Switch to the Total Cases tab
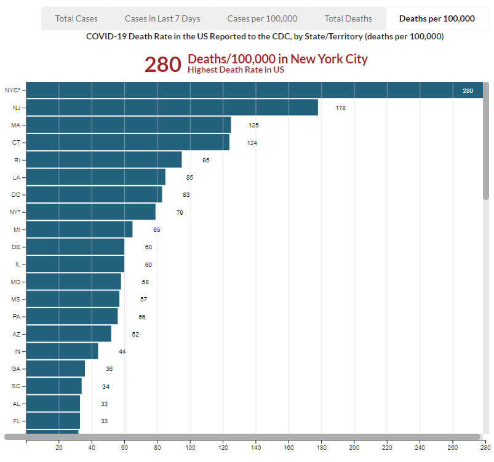 [x=76, y=18]
